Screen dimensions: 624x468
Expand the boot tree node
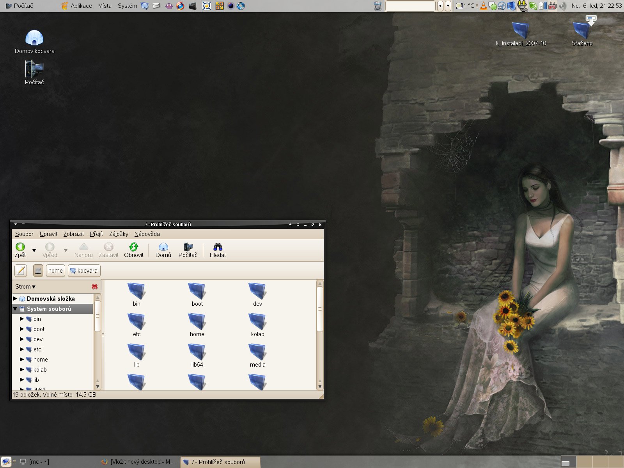[x=22, y=329]
